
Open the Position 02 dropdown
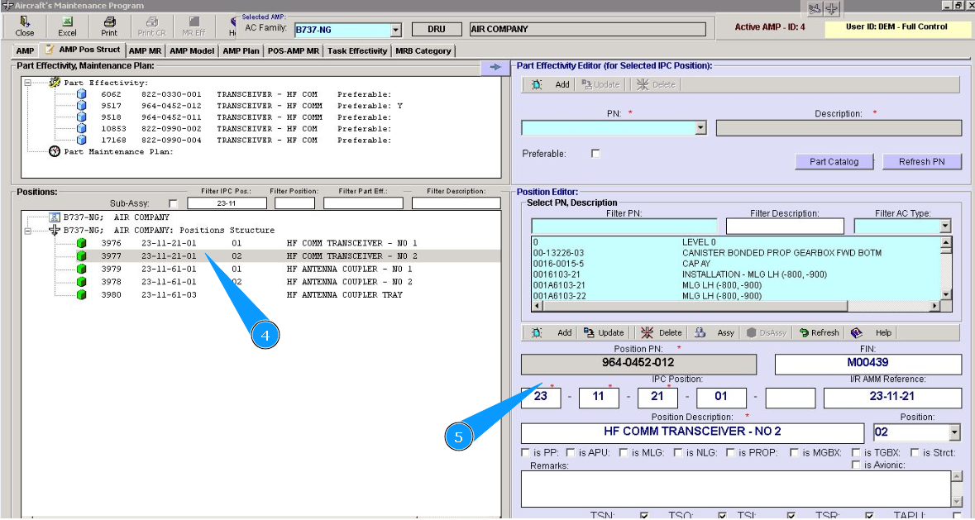pyautogui.click(x=954, y=432)
